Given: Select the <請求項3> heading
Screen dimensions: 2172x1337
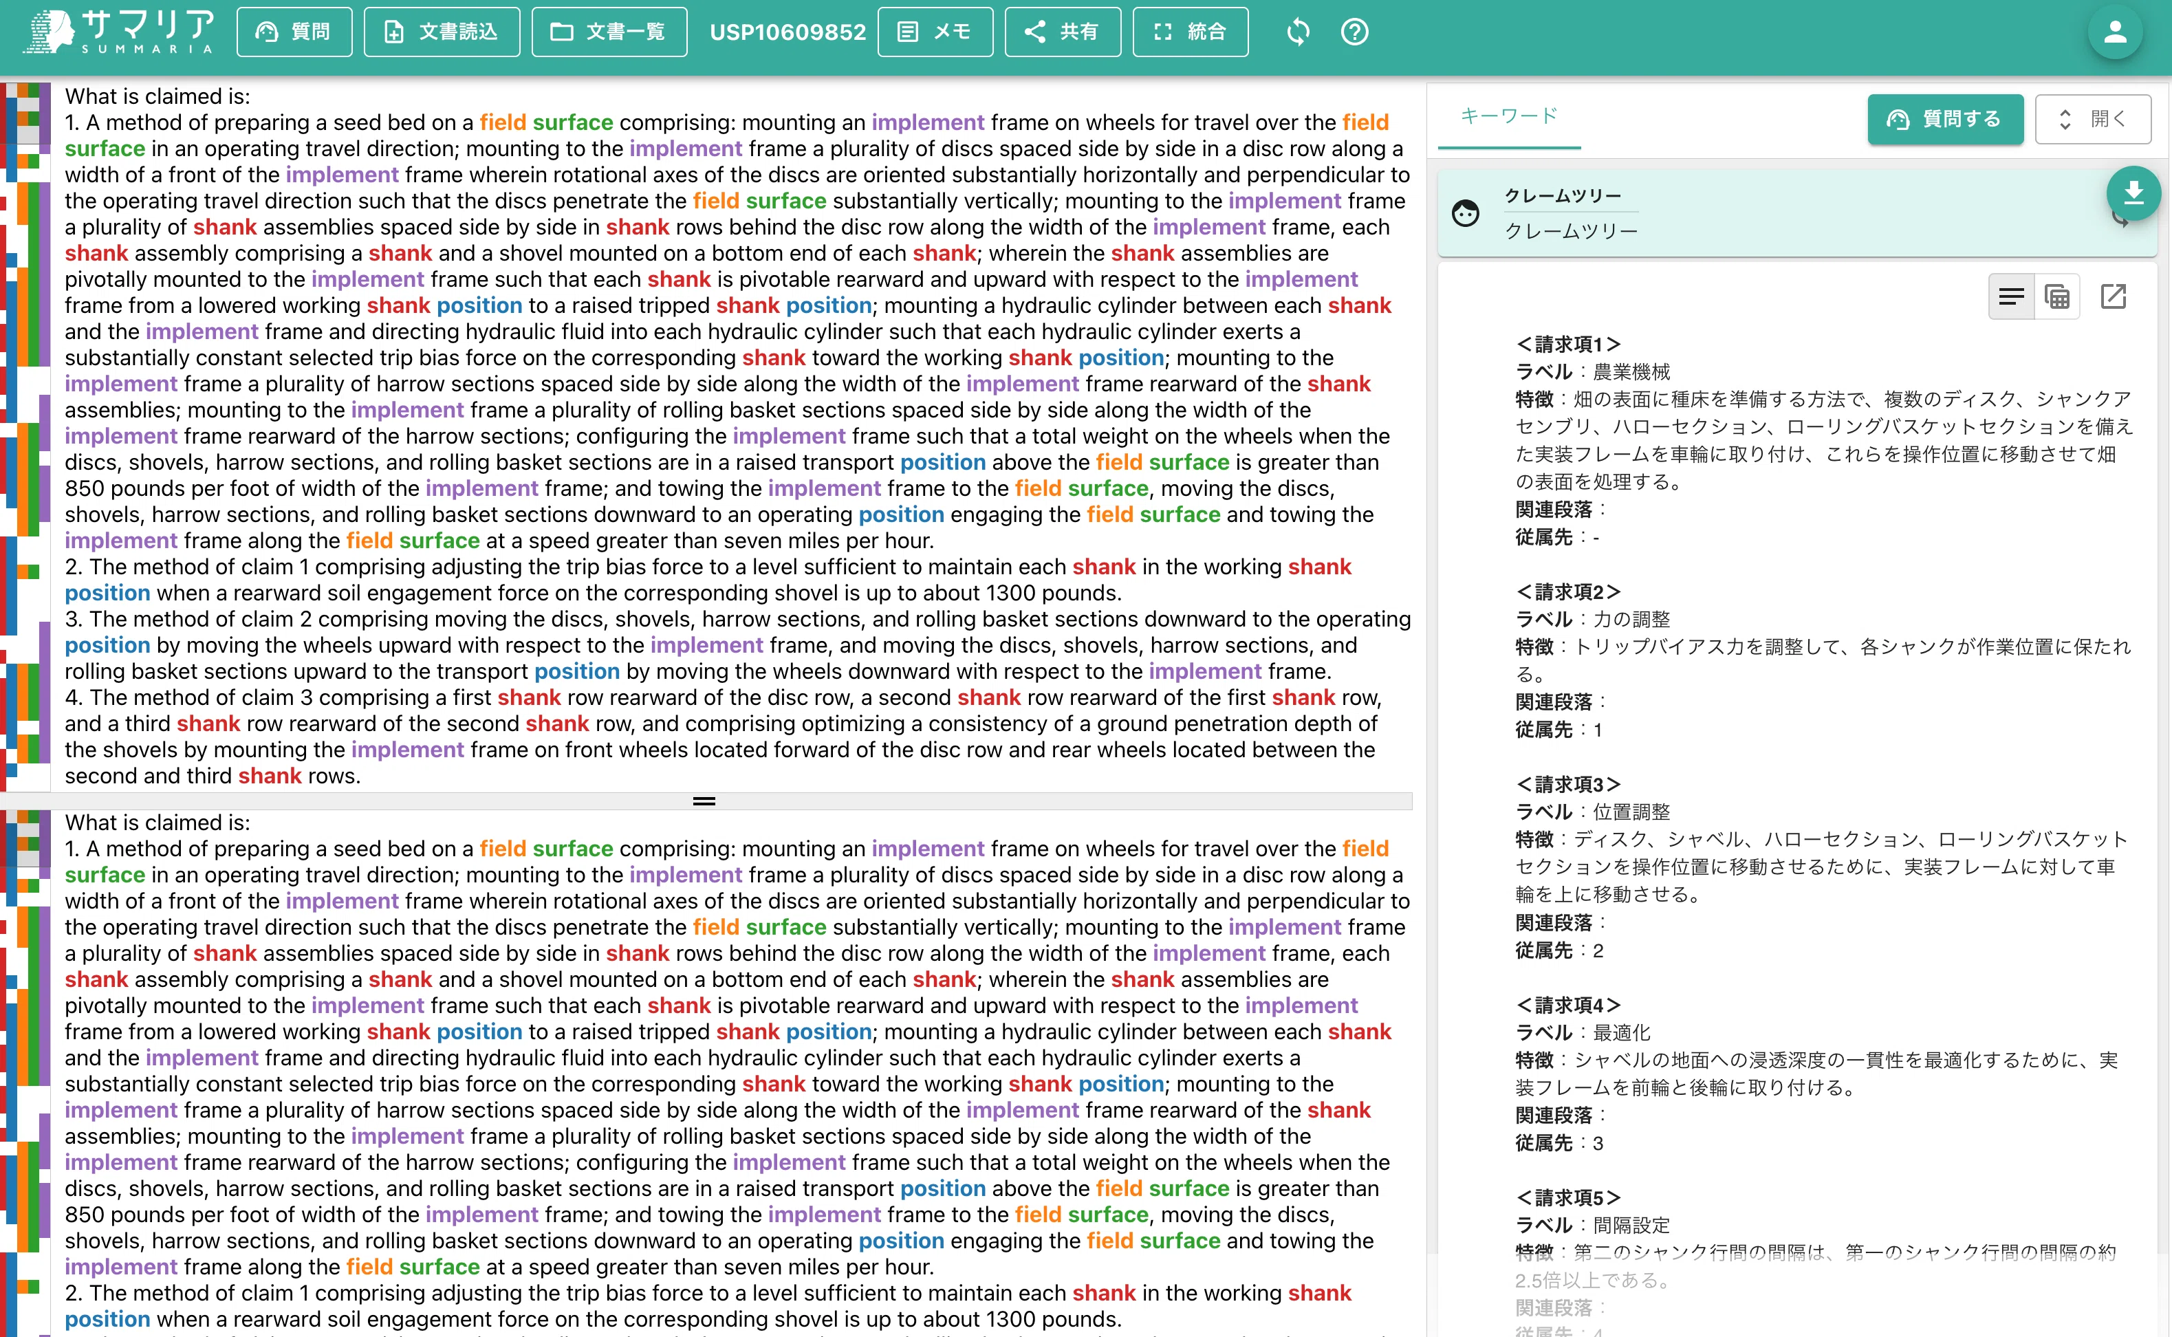Looking at the screenshot, I should [1568, 783].
